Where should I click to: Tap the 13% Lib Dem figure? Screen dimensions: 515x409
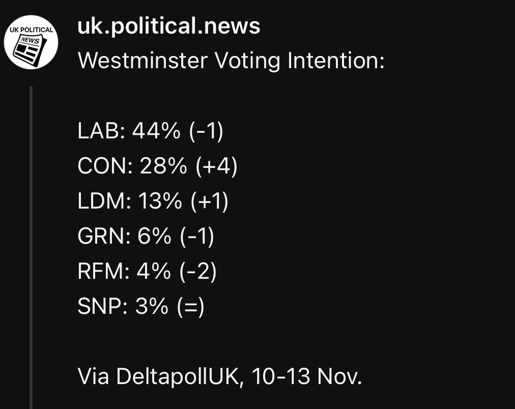159,202
